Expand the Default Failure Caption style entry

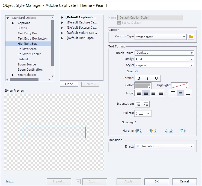click(62, 33)
